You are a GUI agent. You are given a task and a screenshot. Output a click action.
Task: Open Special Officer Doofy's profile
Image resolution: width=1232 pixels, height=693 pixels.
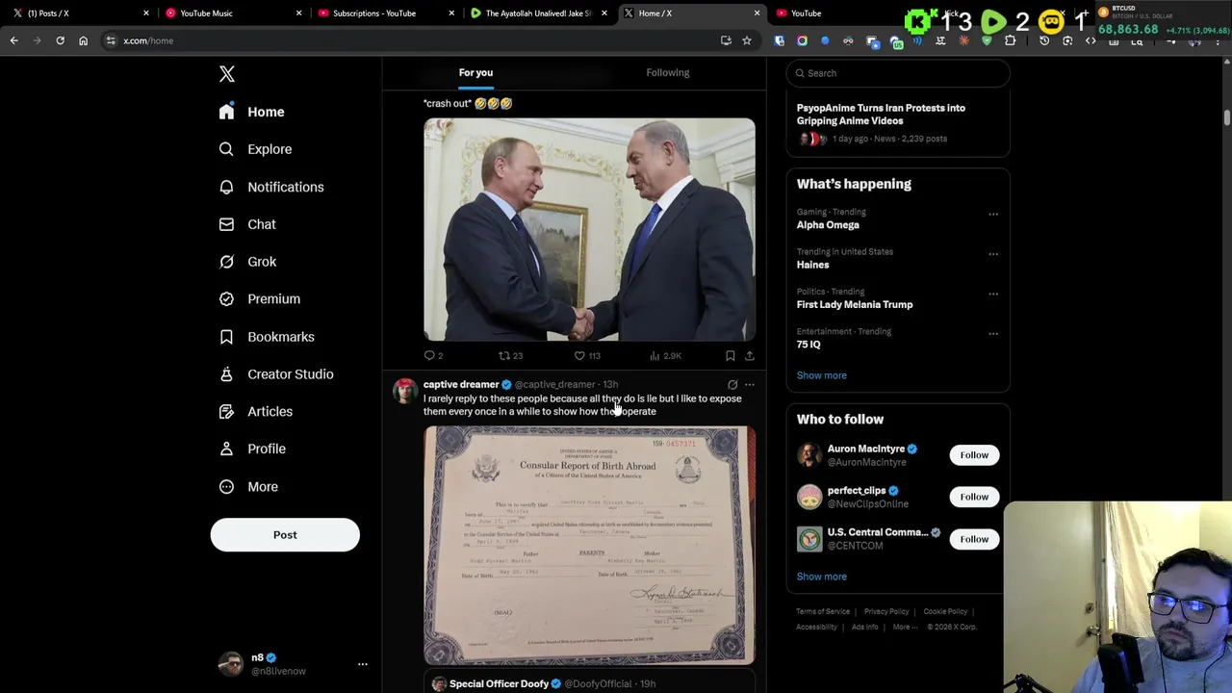click(x=499, y=683)
